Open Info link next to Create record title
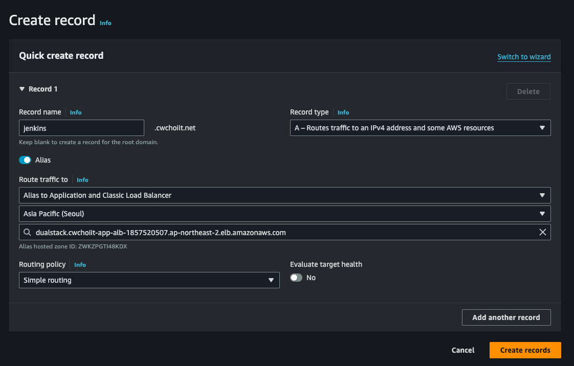The image size is (574, 366). [105, 22]
